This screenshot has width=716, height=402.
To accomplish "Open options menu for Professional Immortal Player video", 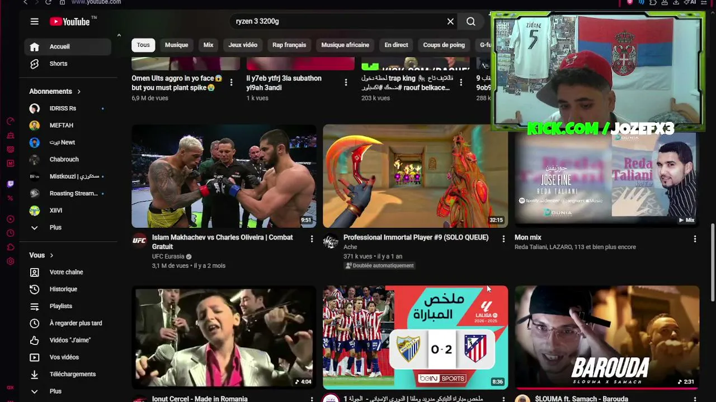I will [x=503, y=239].
